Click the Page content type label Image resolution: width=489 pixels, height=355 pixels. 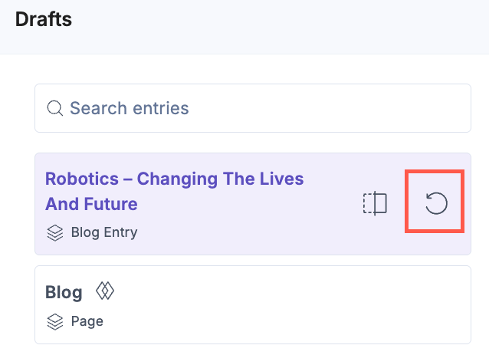point(87,321)
